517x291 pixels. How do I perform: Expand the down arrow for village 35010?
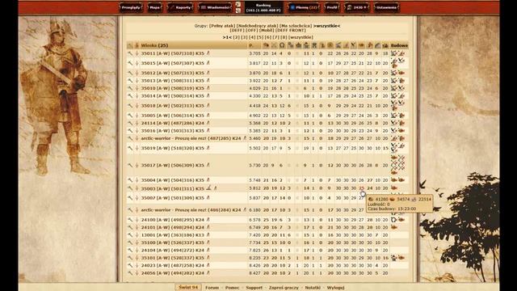137,88
